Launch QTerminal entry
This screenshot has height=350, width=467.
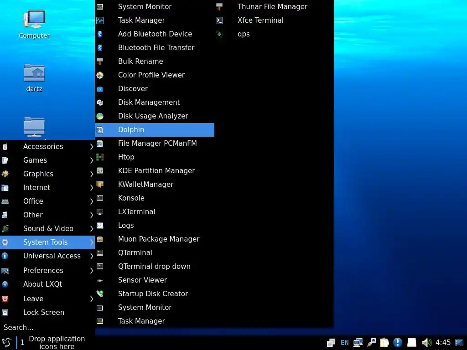click(155, 252)
